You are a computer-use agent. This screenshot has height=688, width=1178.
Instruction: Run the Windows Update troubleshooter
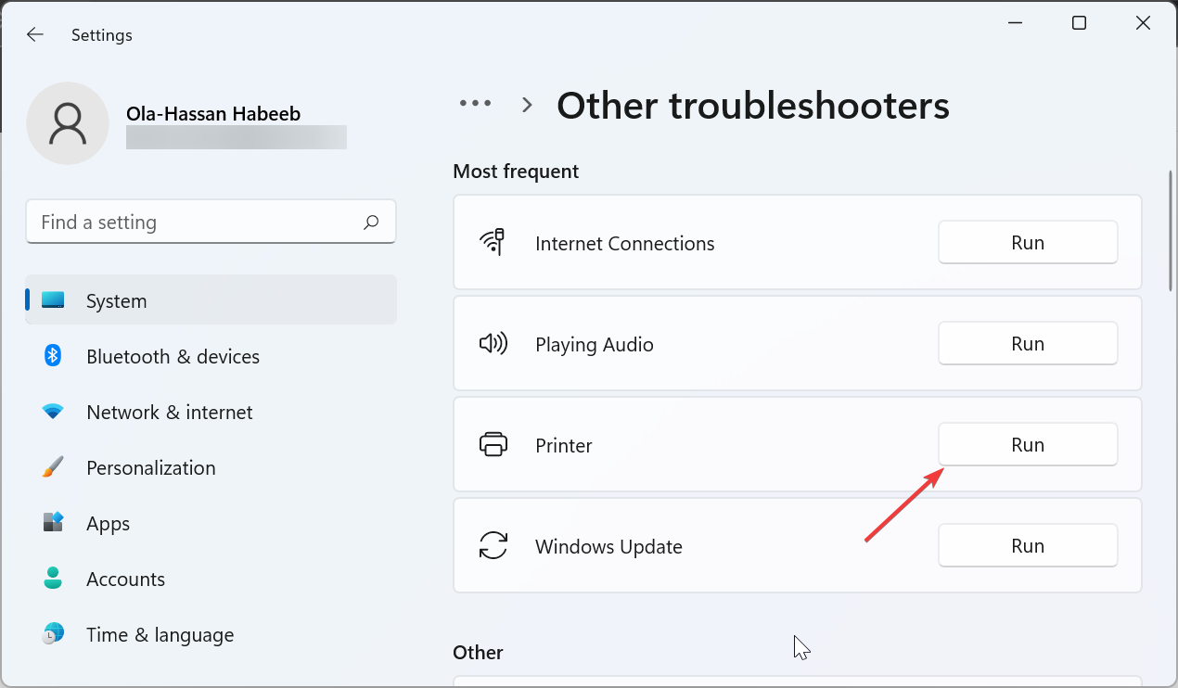1028,545
